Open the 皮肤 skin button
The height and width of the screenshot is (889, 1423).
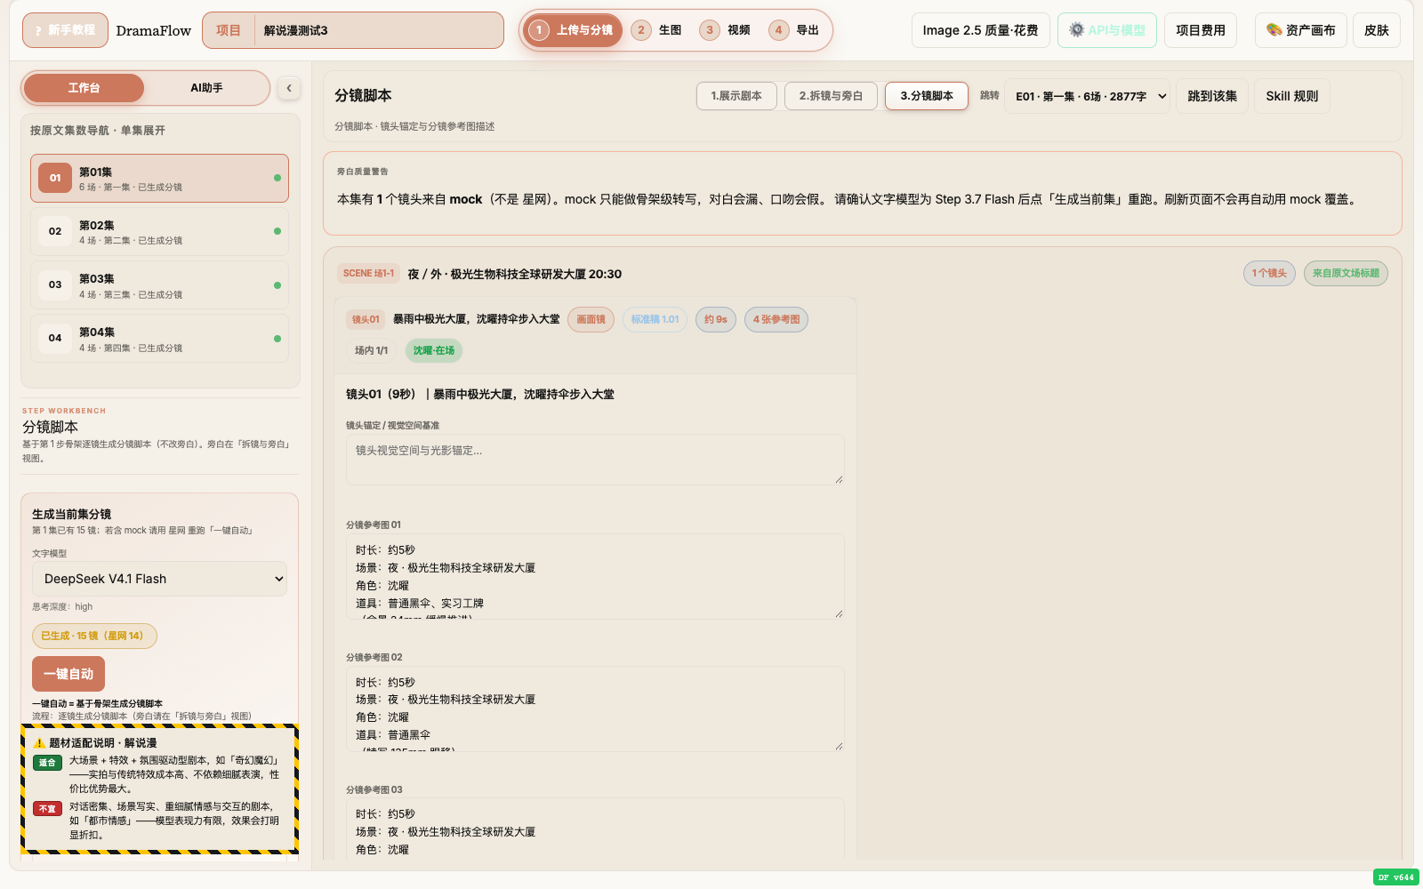pos(1376,30)
